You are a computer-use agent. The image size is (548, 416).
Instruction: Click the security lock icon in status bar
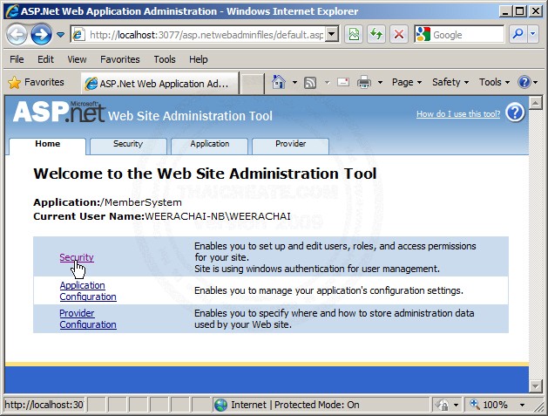[442, 405]
